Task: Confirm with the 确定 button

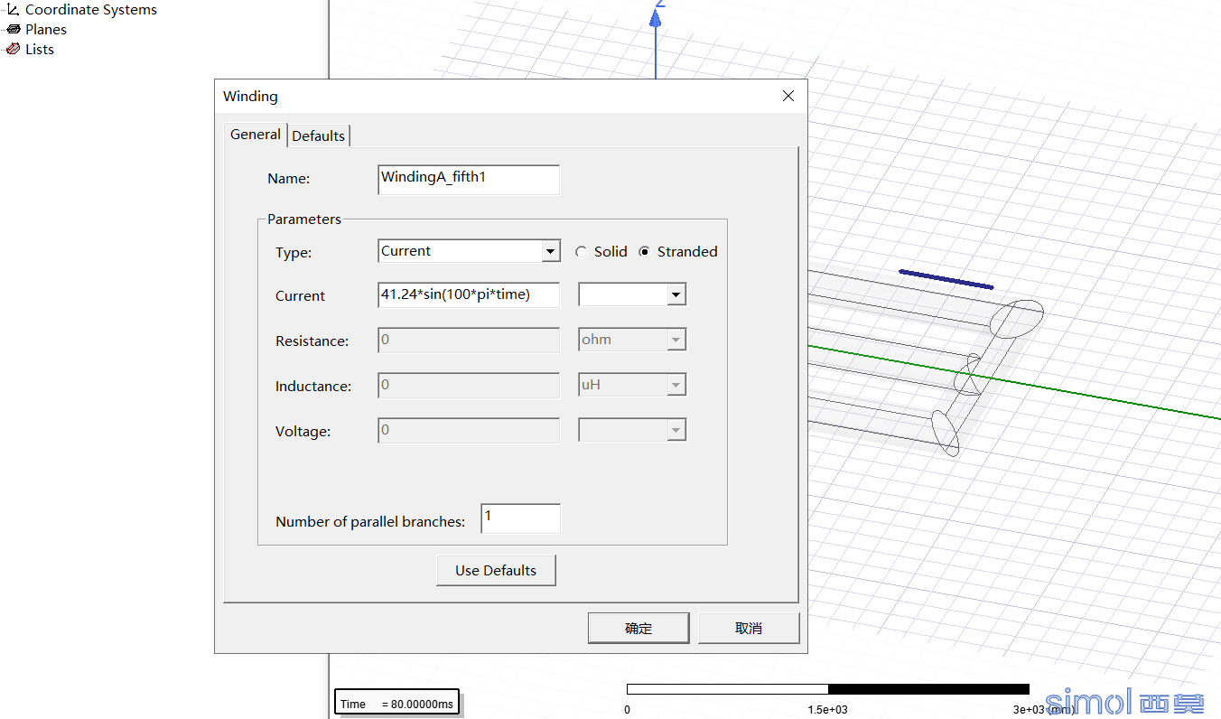Action: [638, 629]
